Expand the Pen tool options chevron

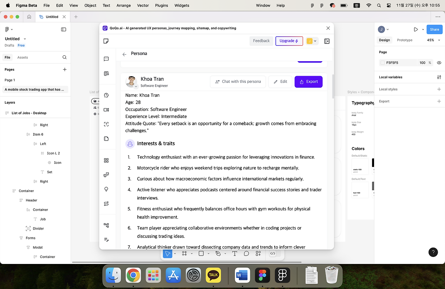click(225, 254)
